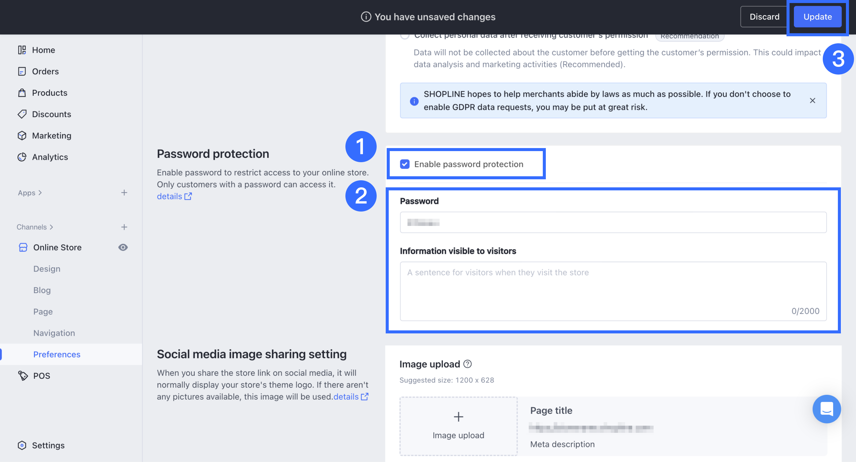Viewport: 856px width, 462px height.
Task: Open the live chat bubble icon
Action: pyautogui.click(x=826, y=409)
